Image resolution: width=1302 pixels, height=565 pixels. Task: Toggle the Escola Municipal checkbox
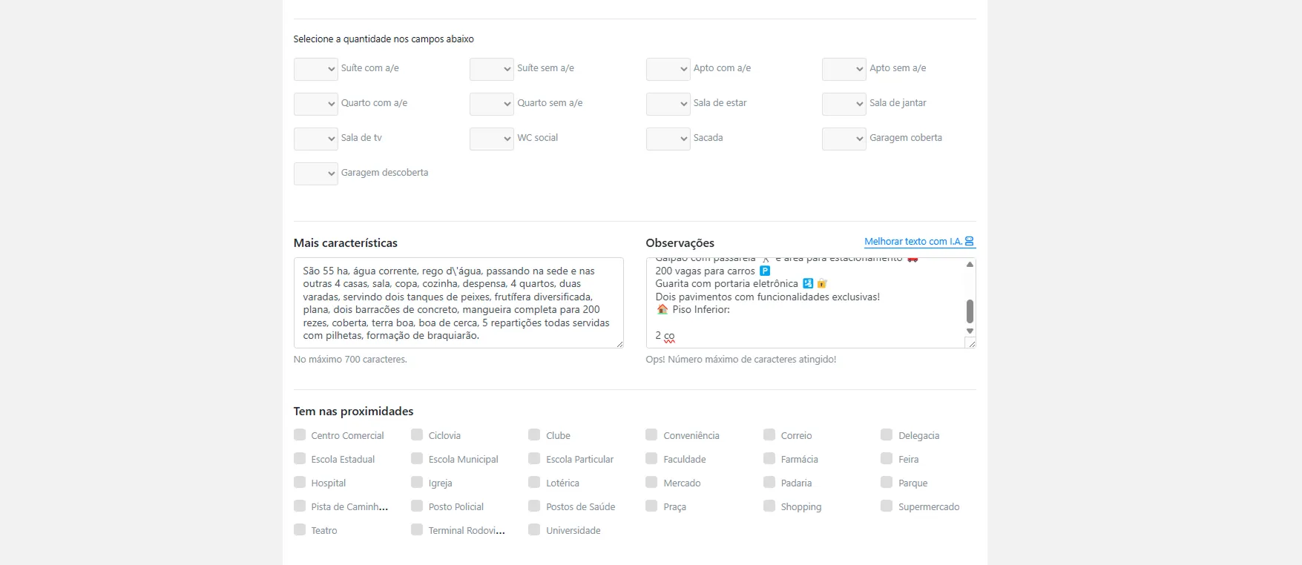(x=417, y=459)
